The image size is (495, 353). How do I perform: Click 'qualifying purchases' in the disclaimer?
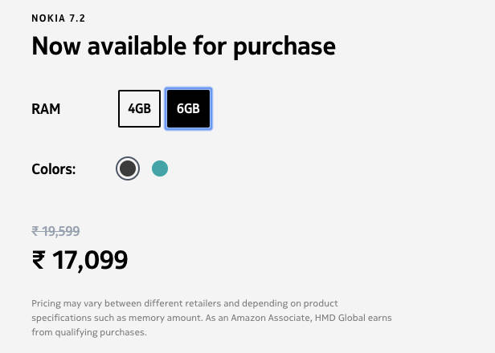99,332
